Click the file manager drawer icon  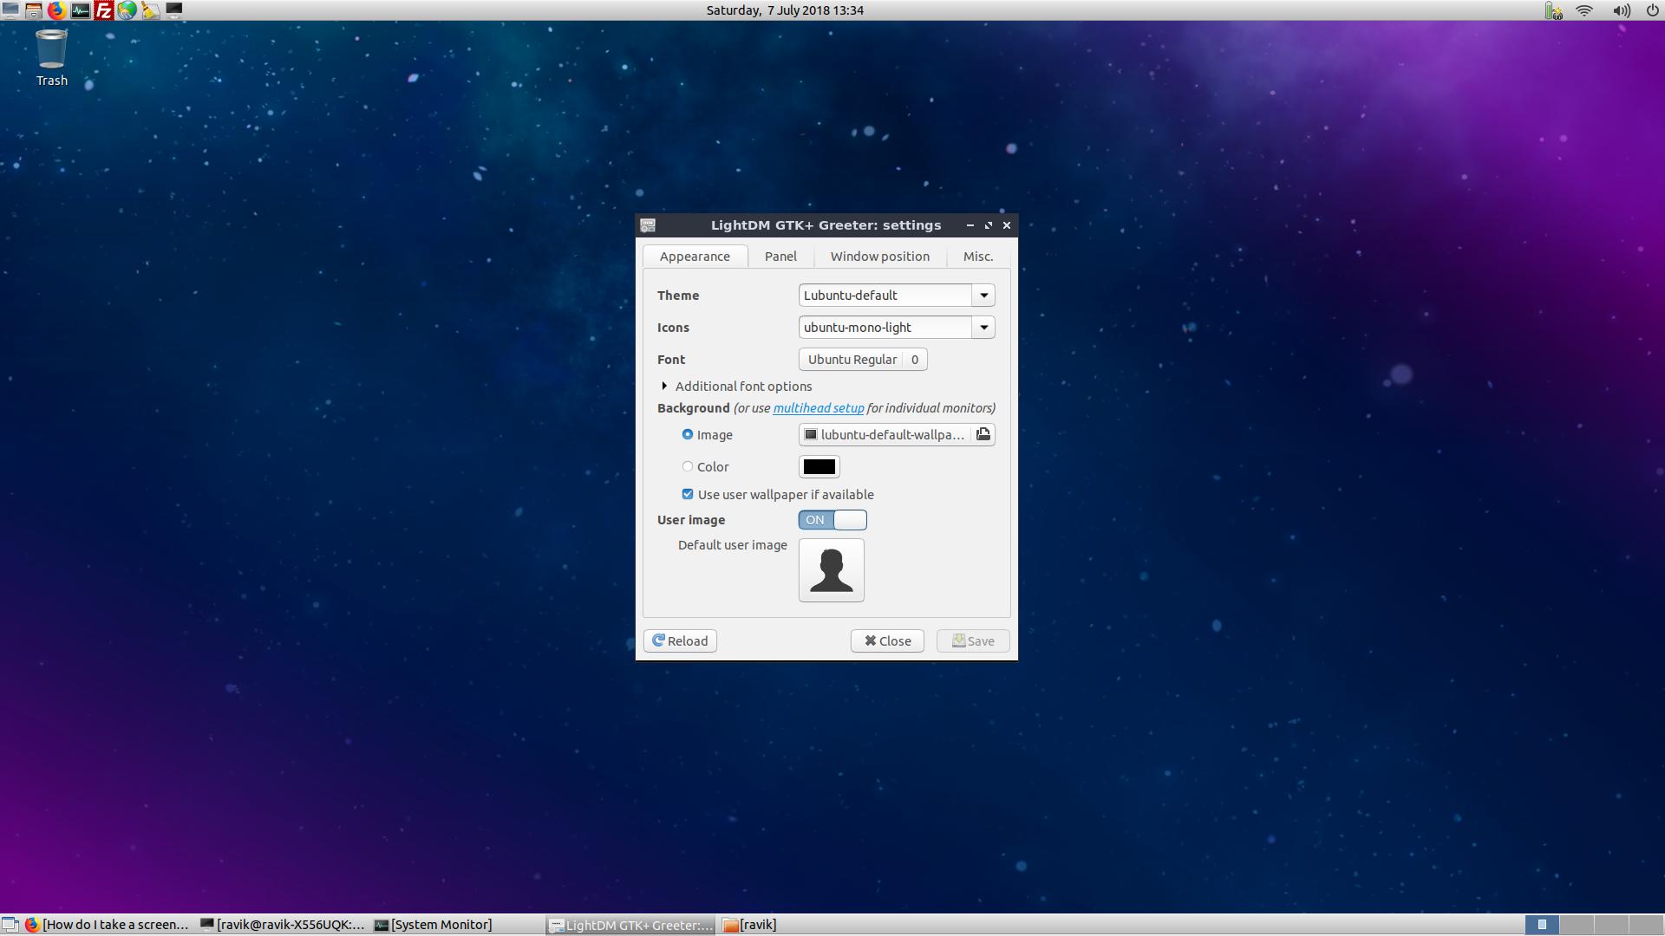click(33, 10)
